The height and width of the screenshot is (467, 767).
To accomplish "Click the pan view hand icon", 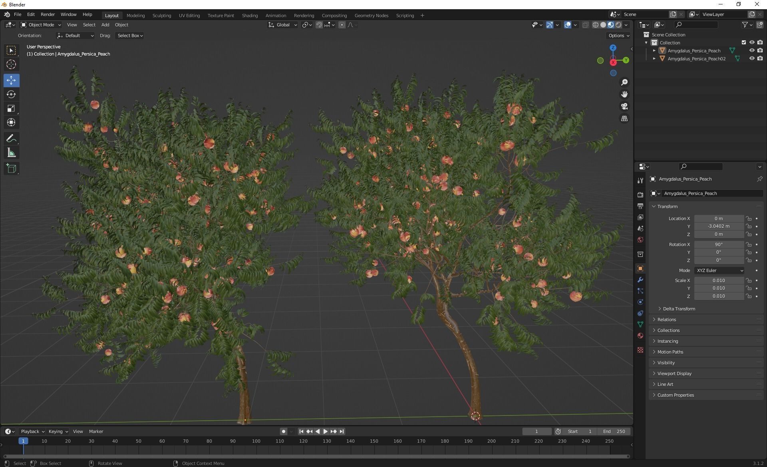I will 624,94.
